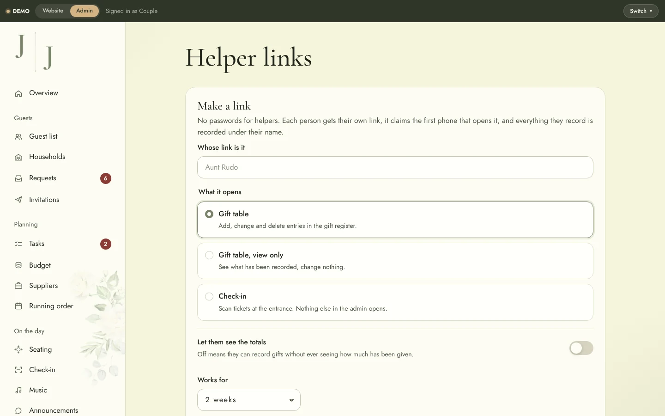
Task: Enable Let them see the totals toggle
Action: (x=581, y=348)
